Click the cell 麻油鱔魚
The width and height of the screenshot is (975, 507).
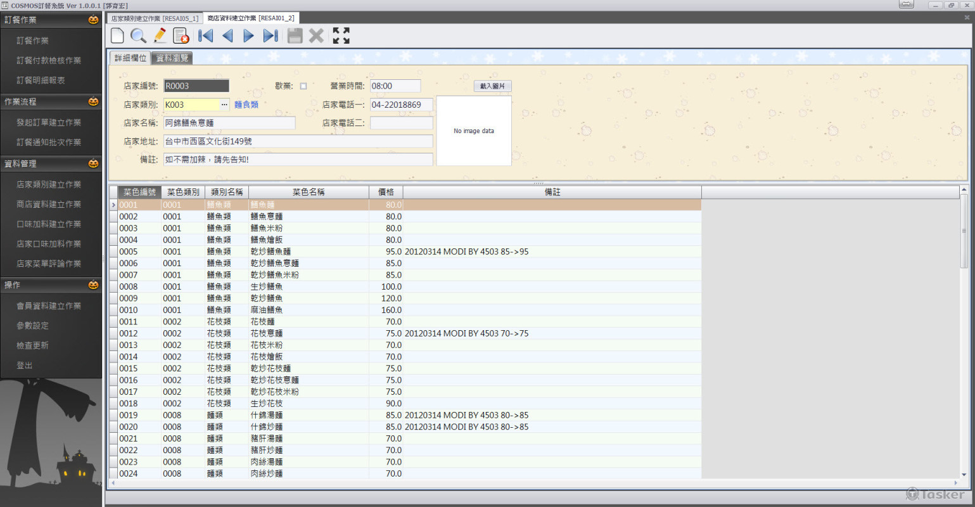pos(309,310)
